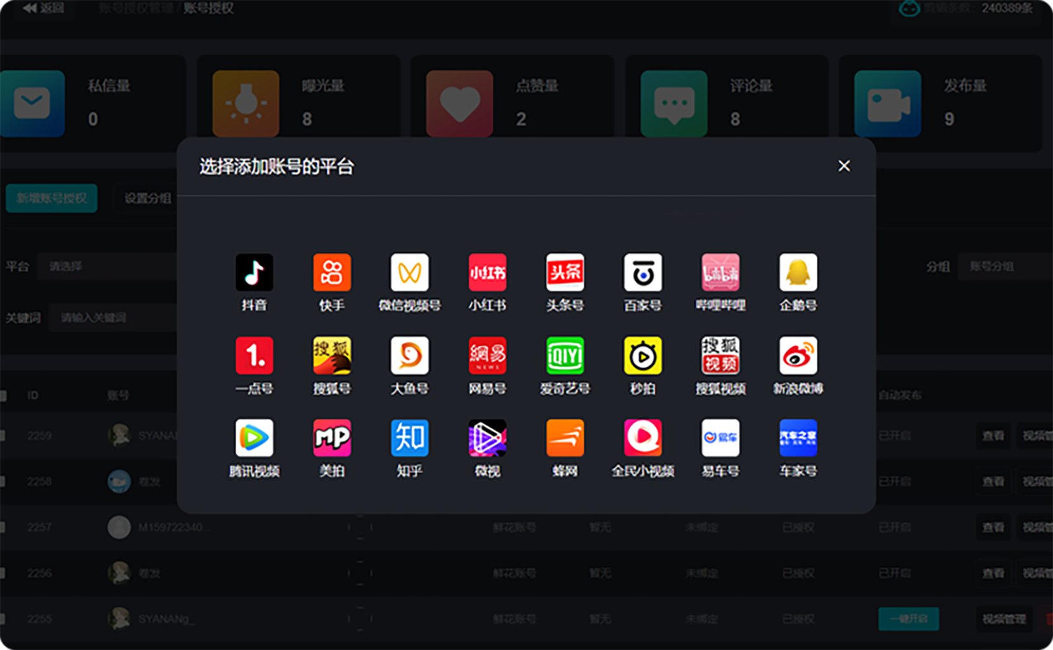Click the 自动发布 column header
Image resolution: width=1053 pixels, height=650 pixels.
click(x=900, y=395)
